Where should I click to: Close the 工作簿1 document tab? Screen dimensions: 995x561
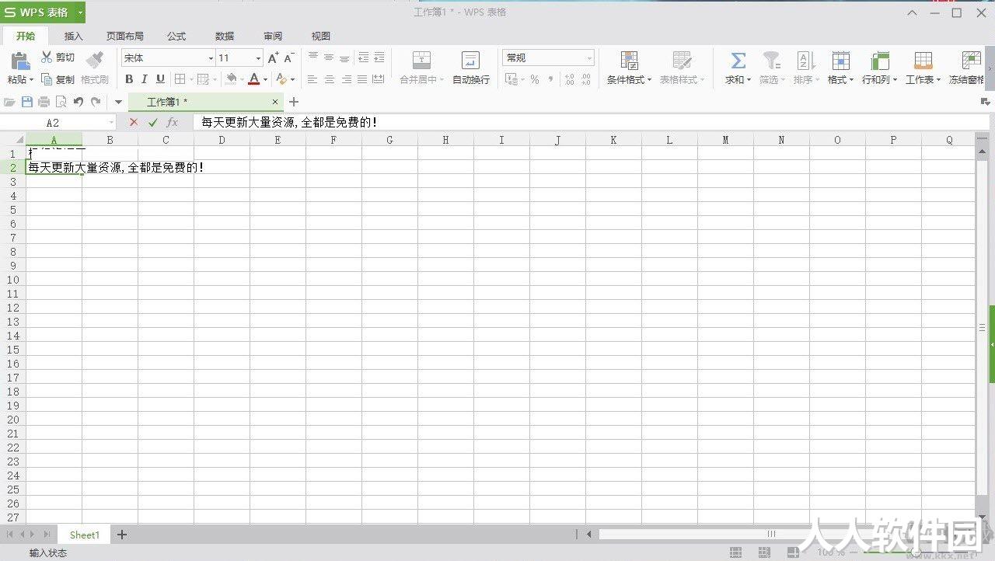[275, 102]
